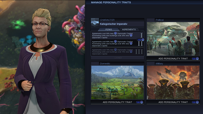Click the Diplomatic Capital cost icon under Military
This screenshot has height=114, width=203.
(197, 102)
